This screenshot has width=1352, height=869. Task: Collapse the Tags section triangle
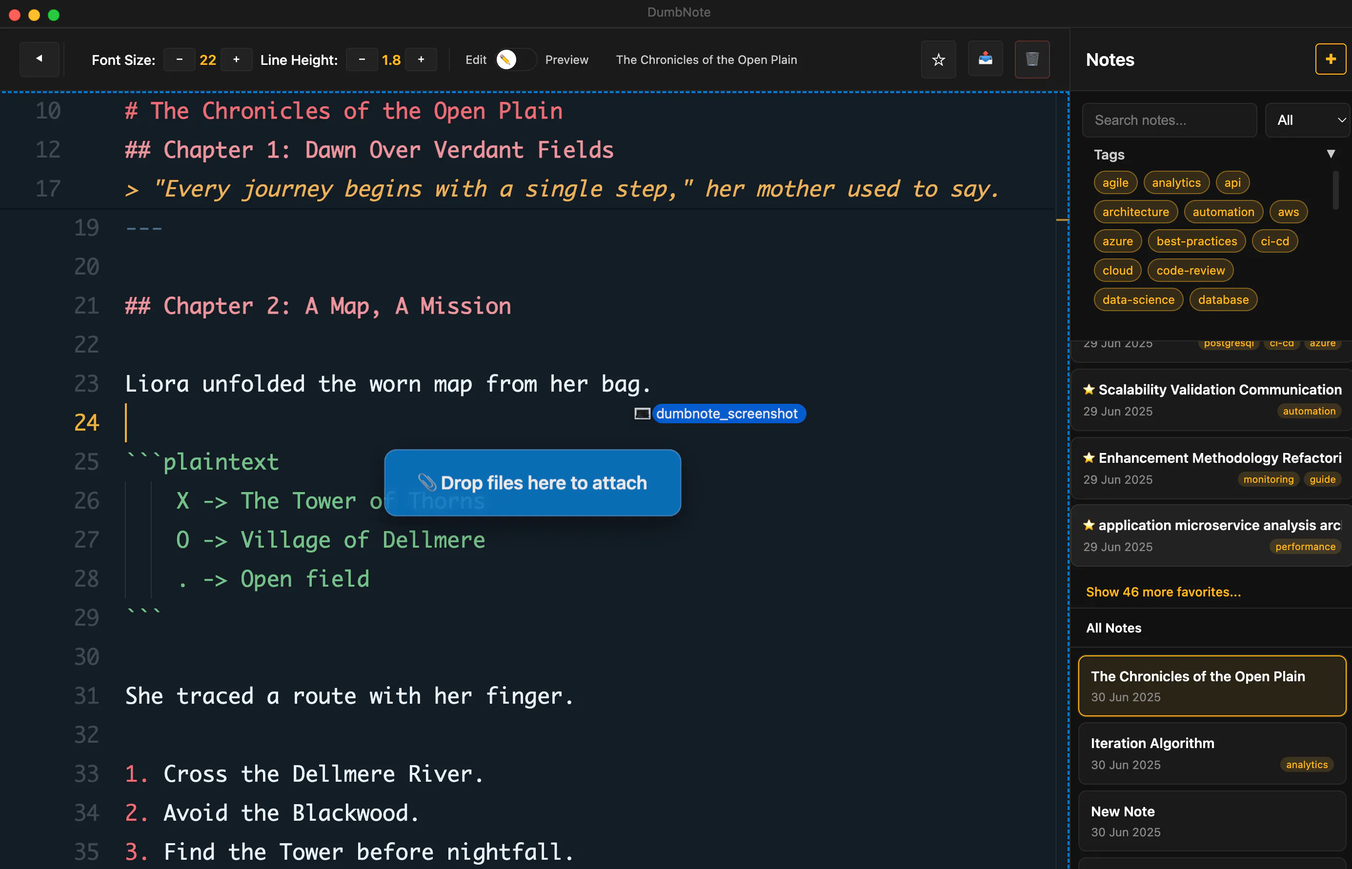[1331, 154]
